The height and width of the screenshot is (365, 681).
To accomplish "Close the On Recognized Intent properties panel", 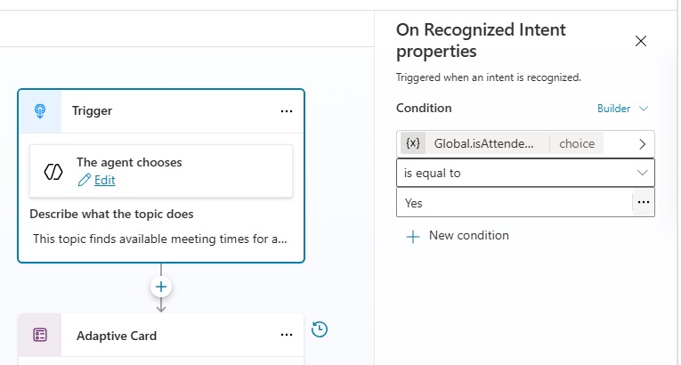I will (641, 41).
